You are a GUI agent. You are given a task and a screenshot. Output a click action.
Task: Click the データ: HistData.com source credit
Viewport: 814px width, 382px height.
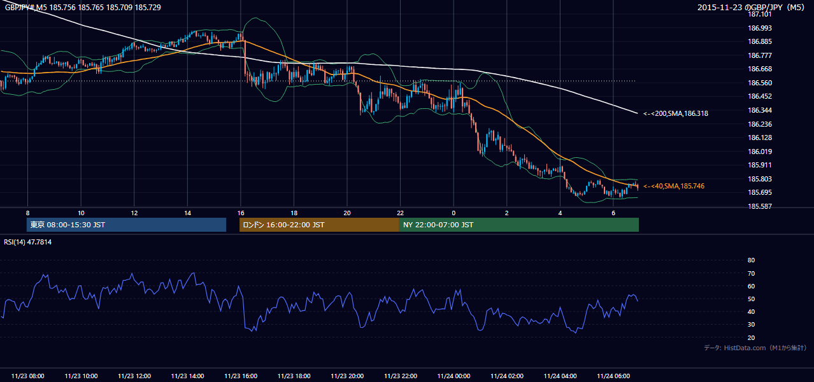(755, 348)
